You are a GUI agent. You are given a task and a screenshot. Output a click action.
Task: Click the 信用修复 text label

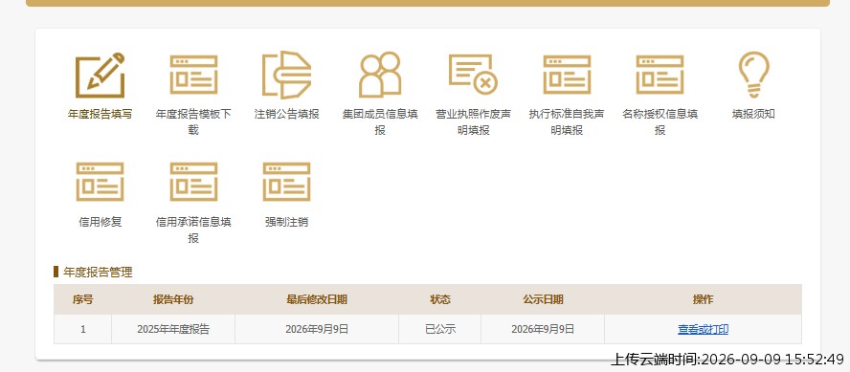pos(101,222)
